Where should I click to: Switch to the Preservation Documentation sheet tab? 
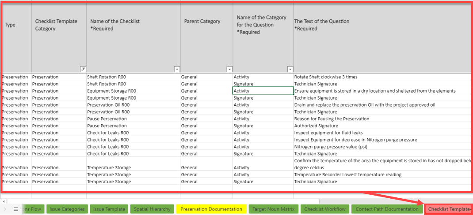pyautogui.click(x=211, y=209)
